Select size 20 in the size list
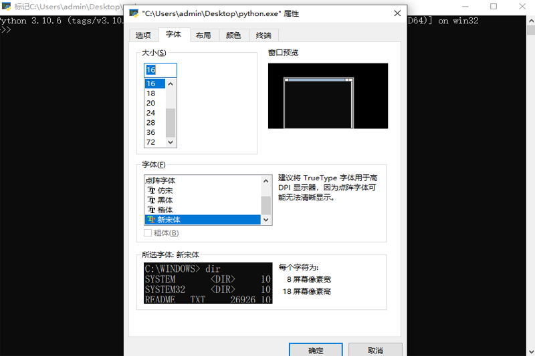This screenshot has height=356, width=535. pyautogui.click(x=155, y=103)
